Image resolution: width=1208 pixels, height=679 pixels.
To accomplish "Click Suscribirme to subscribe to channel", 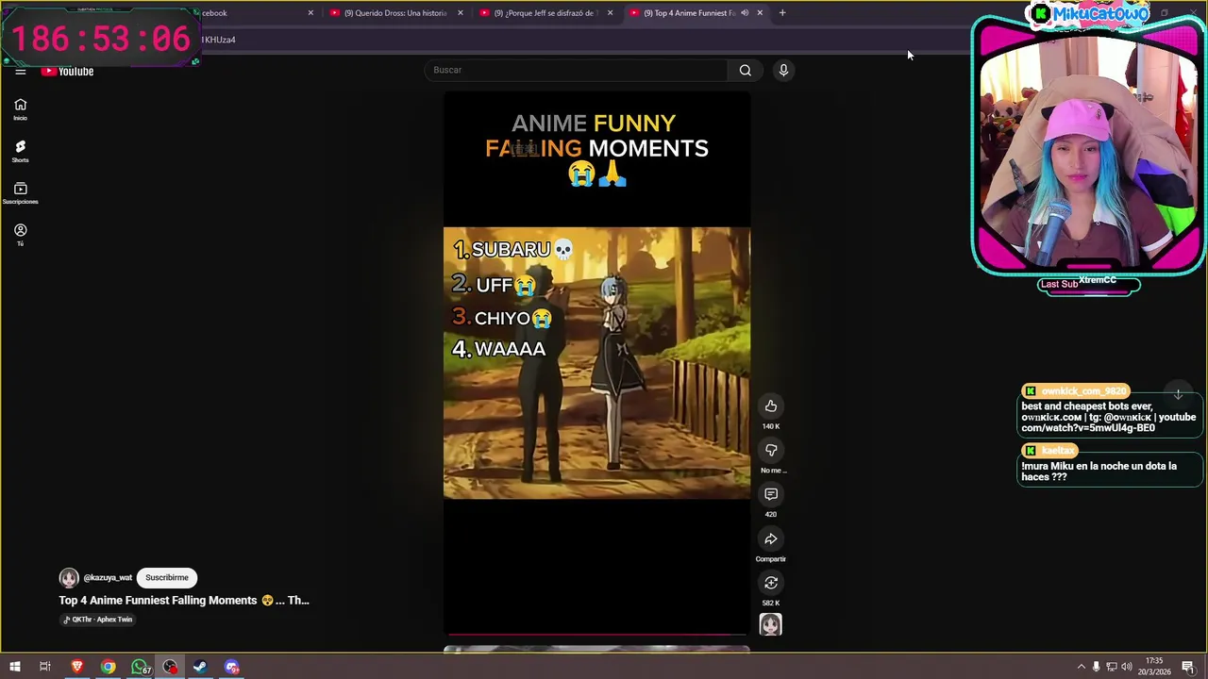I will point(167,577).
